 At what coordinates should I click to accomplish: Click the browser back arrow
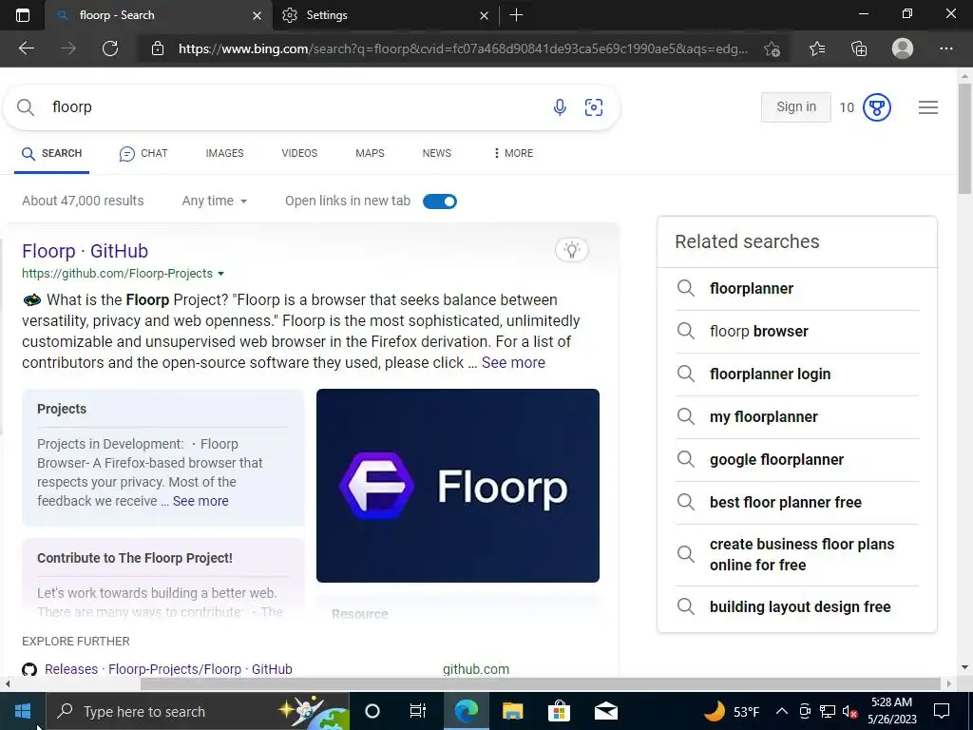click(27, 48)
